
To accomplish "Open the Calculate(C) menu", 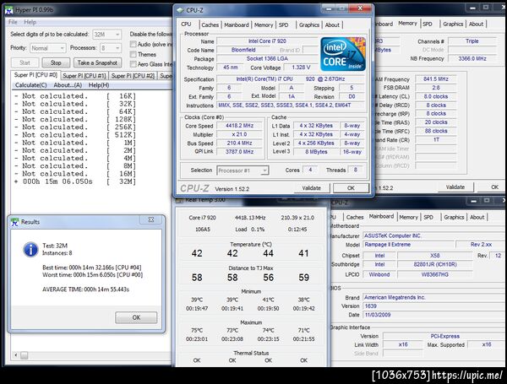I will tap(31, 85).
